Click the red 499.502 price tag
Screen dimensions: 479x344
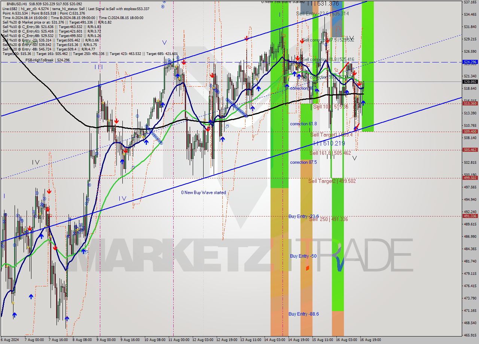pyautogui.click(x=470, y=178)
